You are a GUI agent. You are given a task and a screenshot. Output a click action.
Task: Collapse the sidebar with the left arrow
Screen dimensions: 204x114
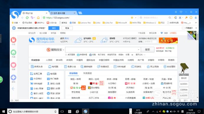click(13, 89)
